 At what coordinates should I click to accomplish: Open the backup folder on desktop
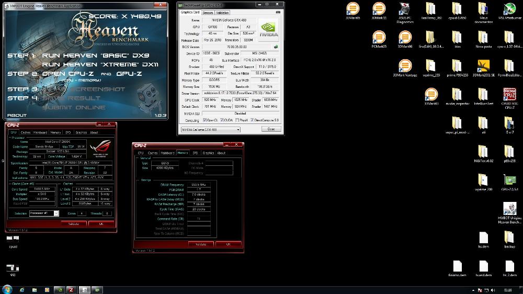[x=509, y=239]
